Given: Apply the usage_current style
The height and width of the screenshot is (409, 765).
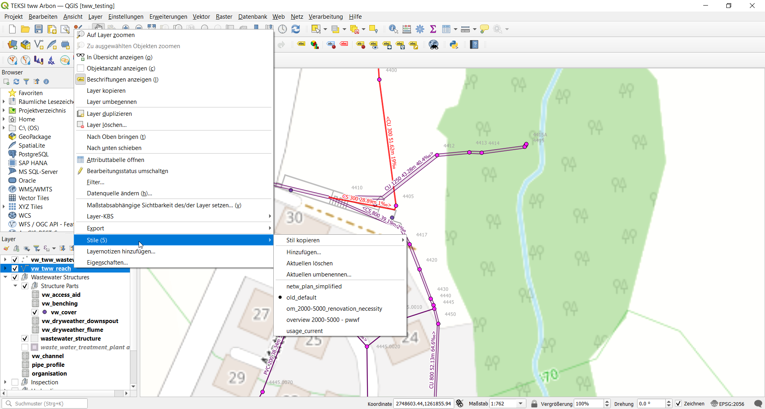Looking at the screenshot, I should pyautogui.click(x=340, y=331).
